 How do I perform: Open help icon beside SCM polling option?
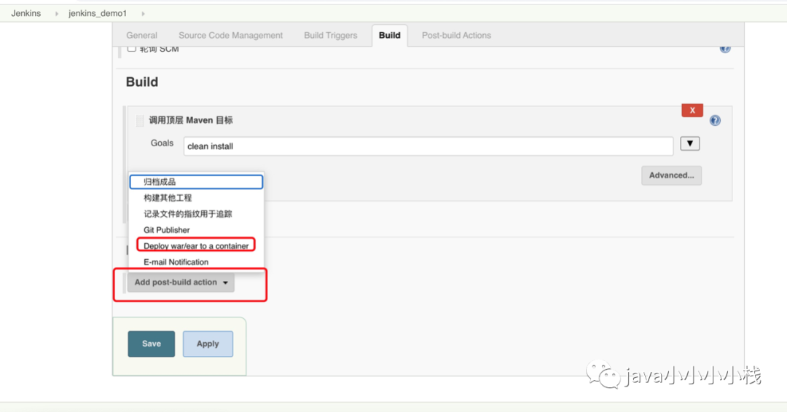pyautogui.click(x=725, y=49)
